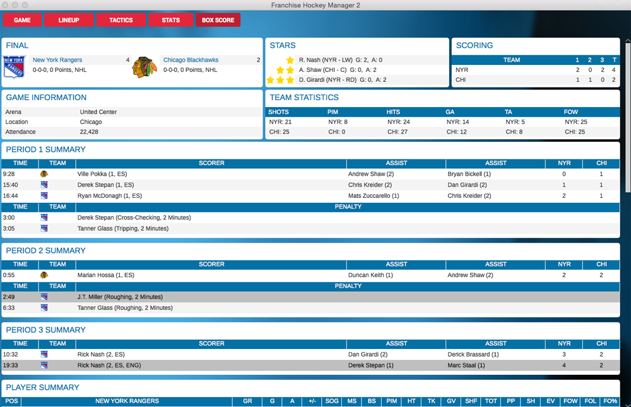Viewport: 631px width, 407px height.
Task: Click Blackhawks team icon on Ville Pokka goal row
Action: click(44, 174)
